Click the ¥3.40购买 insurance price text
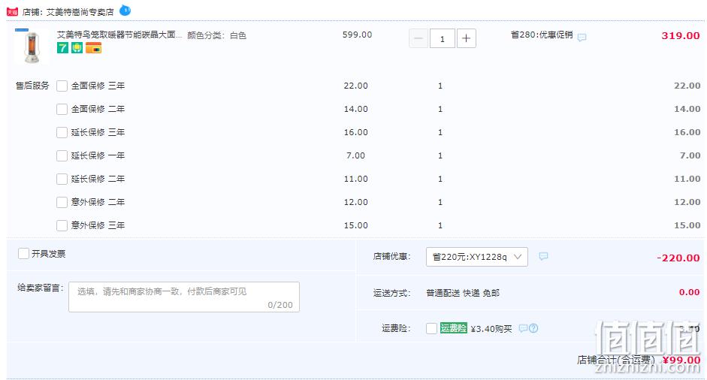Screen dimensions: 707x380 [491, 329]
